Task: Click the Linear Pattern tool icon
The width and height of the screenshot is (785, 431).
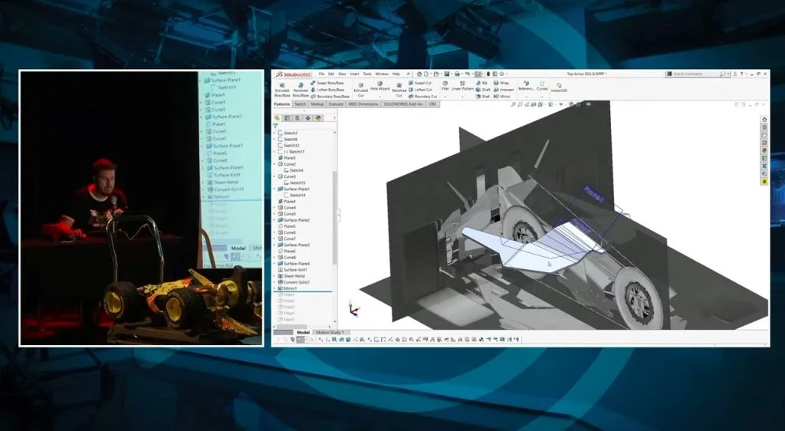Action: [462, 84]
